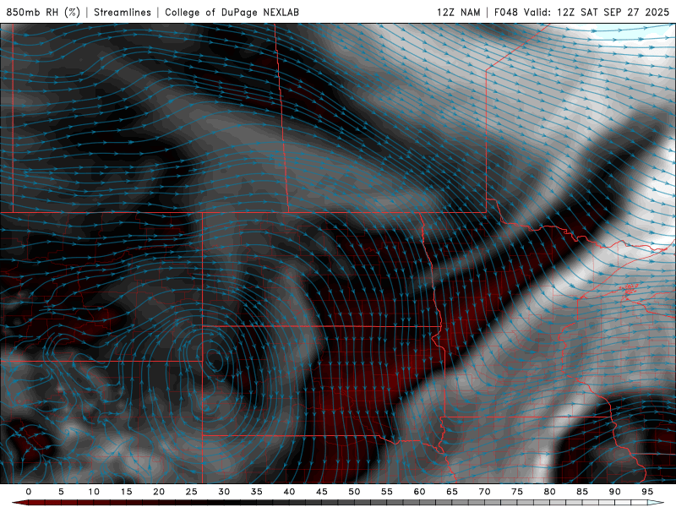Viewport: 676px width, 507px height.
Task: Click the 'F048' forecast hour label
Action: click(506, 12)
